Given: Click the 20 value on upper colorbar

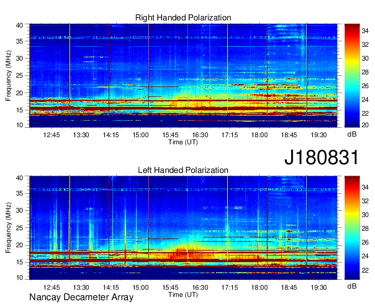Looking at the screenshot, I should [365, 124].
